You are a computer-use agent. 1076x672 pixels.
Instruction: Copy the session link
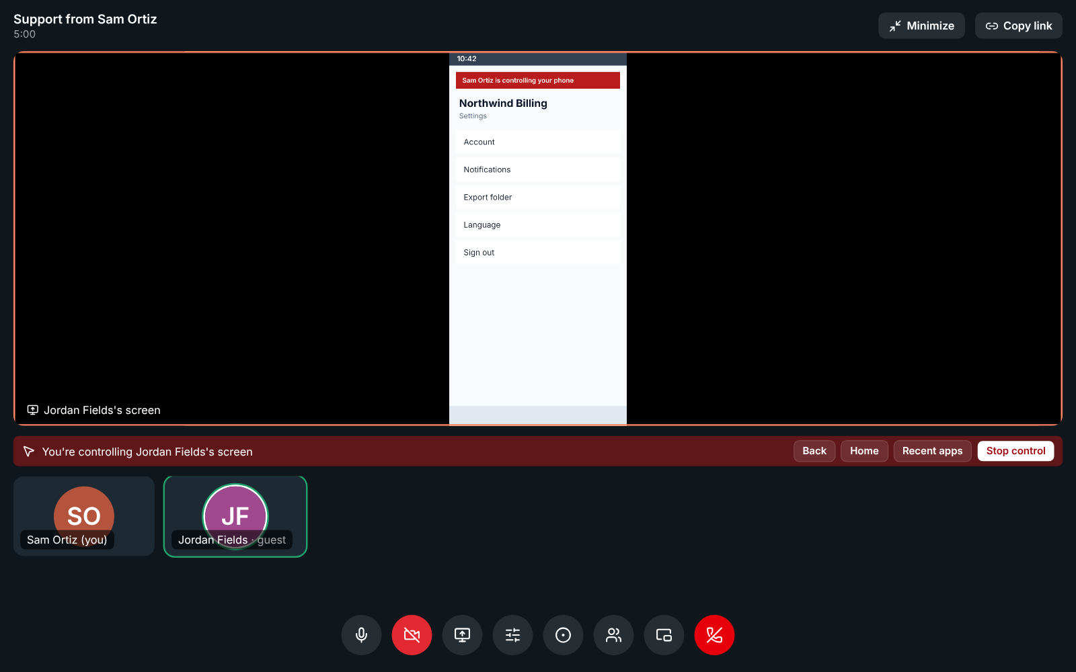1019,26
